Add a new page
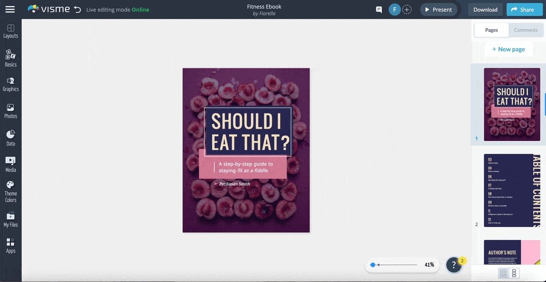 click(x=509, y=49)
